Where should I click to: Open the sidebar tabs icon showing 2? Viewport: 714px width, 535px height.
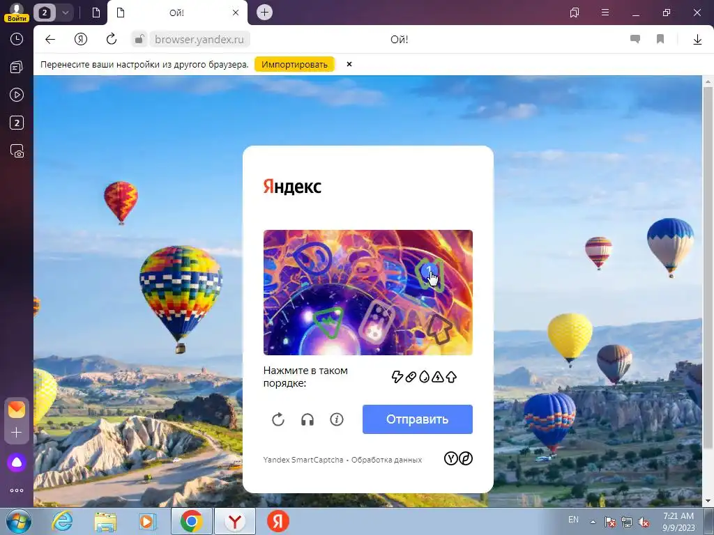click(17, 123)
